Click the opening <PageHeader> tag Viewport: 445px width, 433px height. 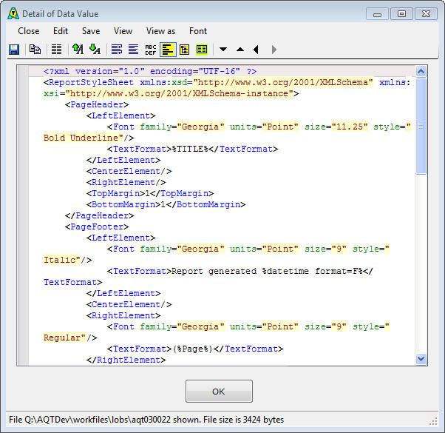(97, 104)
